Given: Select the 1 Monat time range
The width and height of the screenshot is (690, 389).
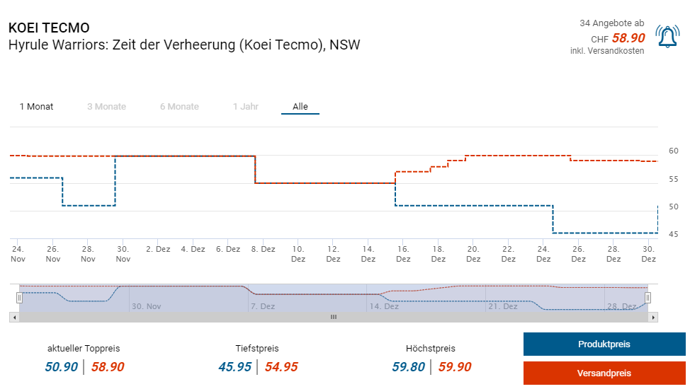Looking at the screenshot, I should coord(36,107).
